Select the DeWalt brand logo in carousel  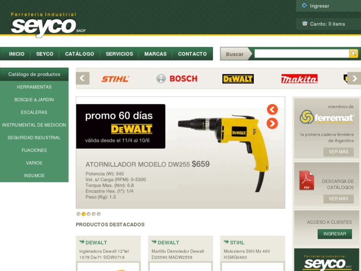238,79
